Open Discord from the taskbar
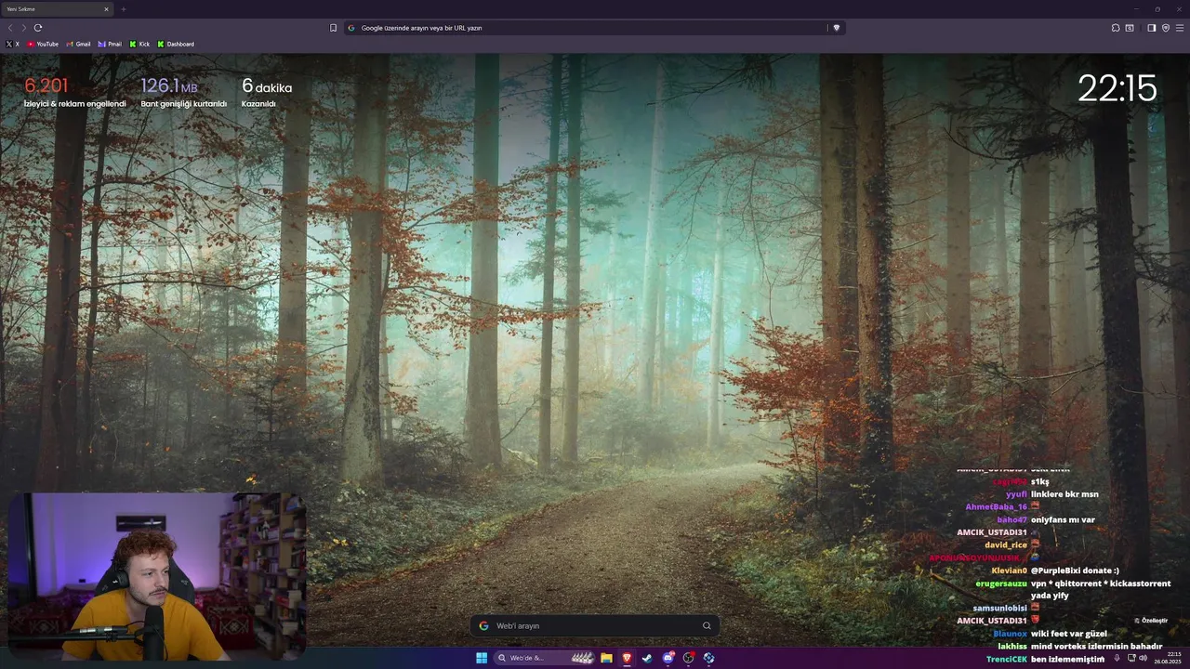This screenshot has width=1190, height=669. pyautogui.click(x=668, y=658)
